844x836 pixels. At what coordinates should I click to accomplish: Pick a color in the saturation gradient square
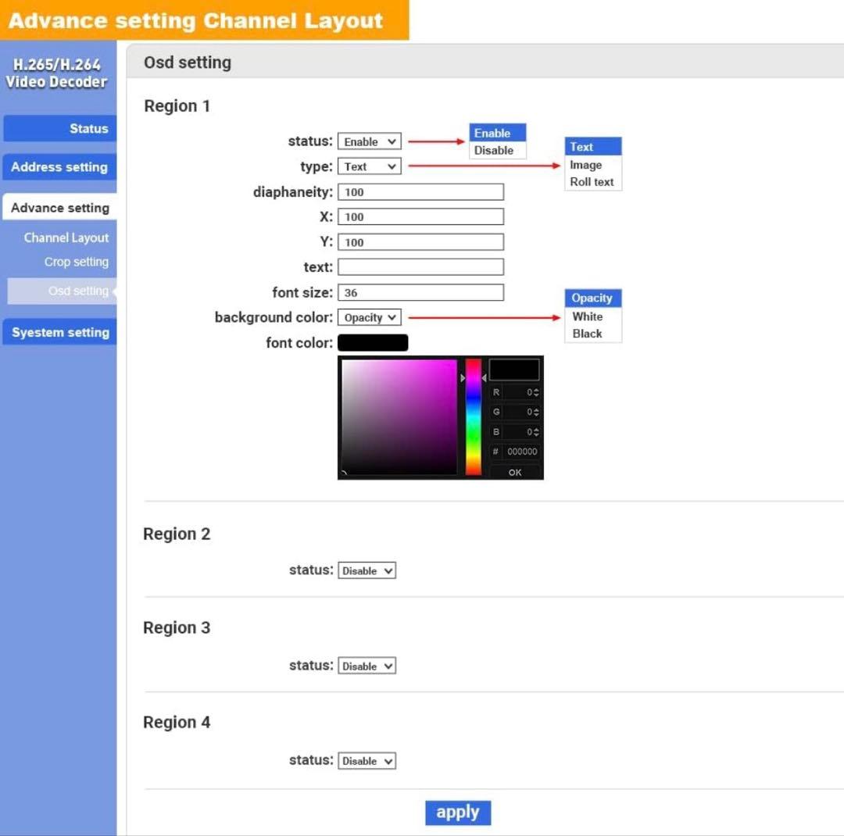coord(399,416)
